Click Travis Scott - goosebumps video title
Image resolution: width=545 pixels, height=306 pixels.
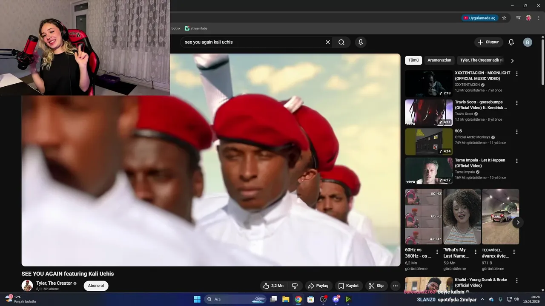(481, 105)
